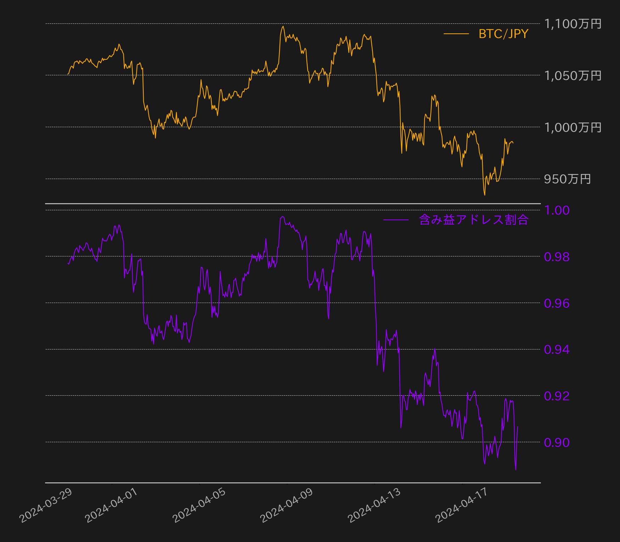
Task: Click the 0.90 ratio axis label
Action: (557, 442)
